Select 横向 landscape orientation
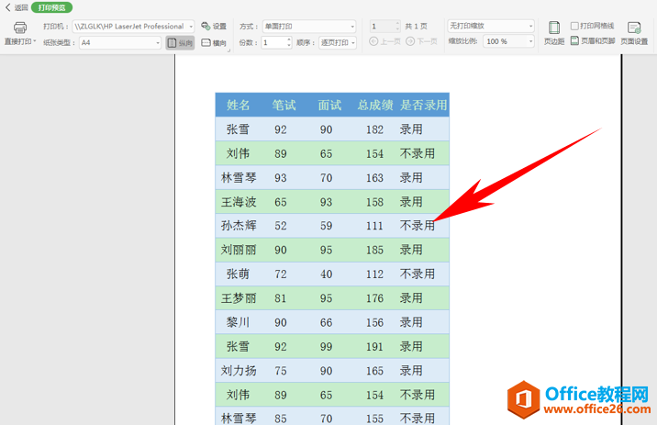 point(214,43)
